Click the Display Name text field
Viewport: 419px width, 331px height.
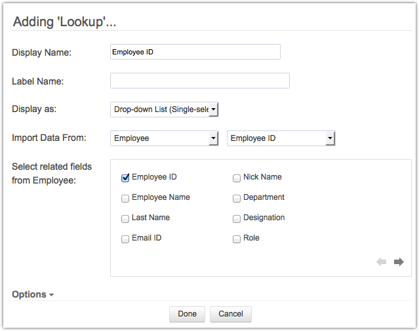click(195, 52)
